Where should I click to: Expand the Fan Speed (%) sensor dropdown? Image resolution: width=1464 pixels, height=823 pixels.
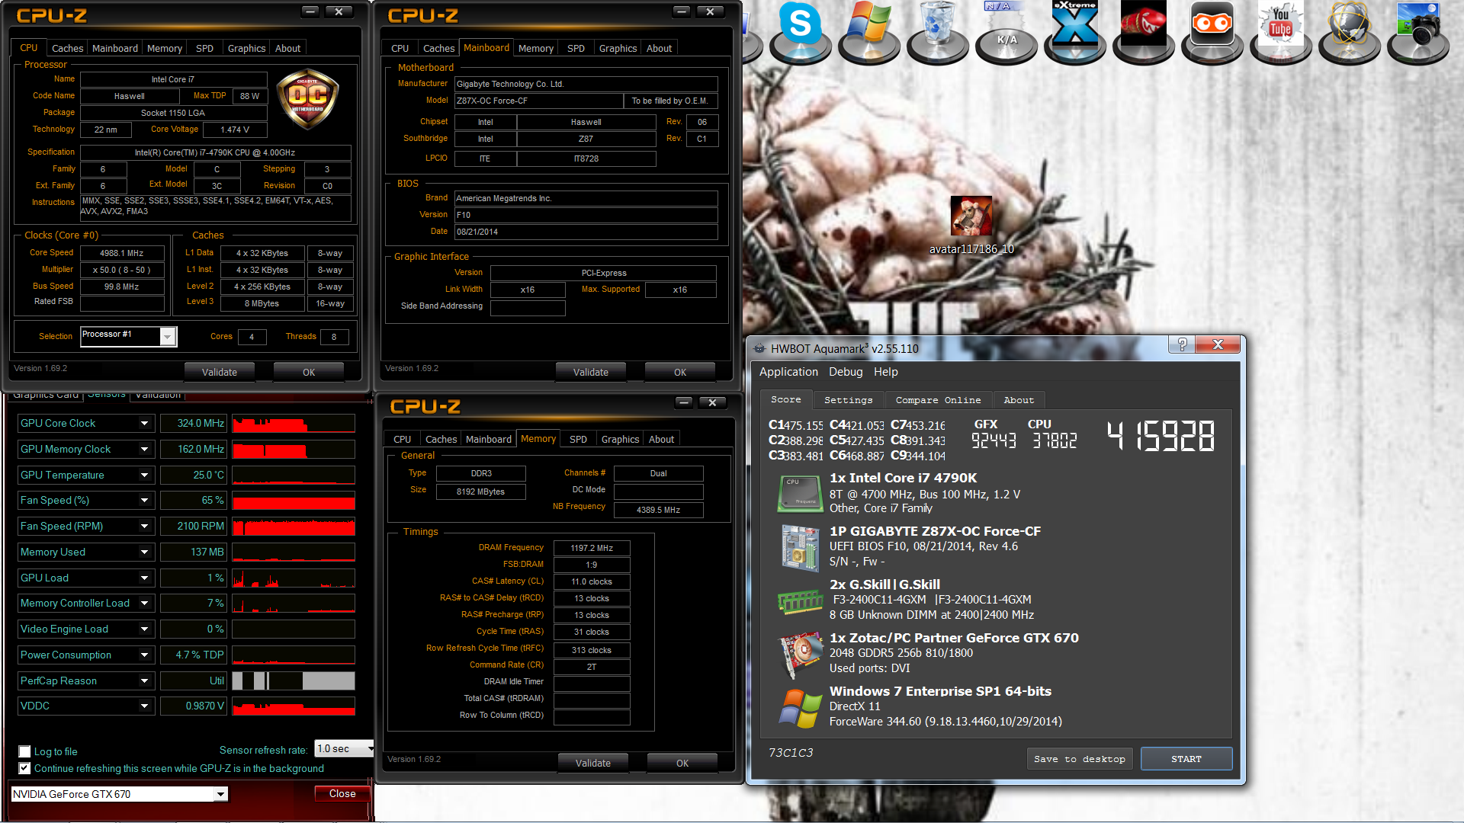point(144,501)
